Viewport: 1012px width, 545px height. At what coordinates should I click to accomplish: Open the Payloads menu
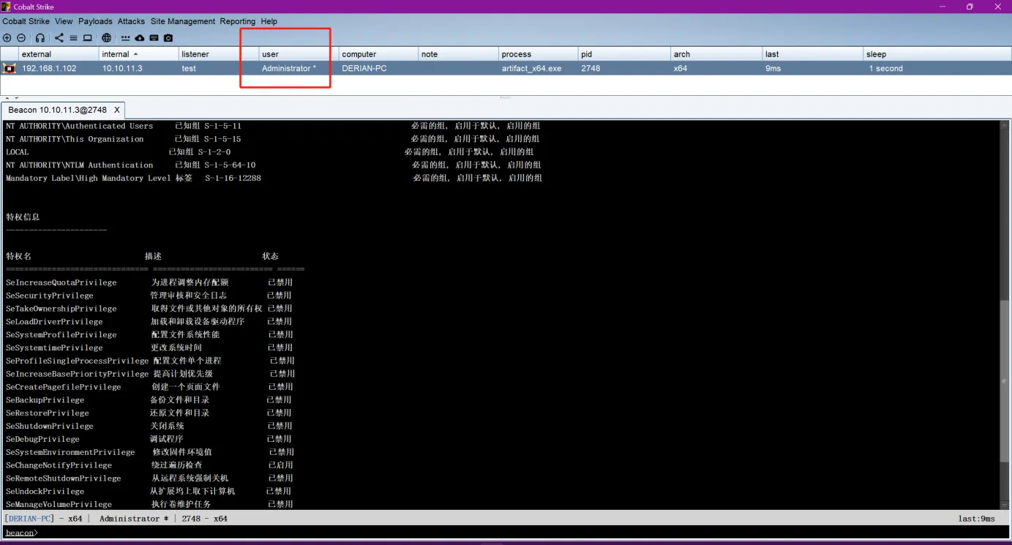[x=96, y=21]
